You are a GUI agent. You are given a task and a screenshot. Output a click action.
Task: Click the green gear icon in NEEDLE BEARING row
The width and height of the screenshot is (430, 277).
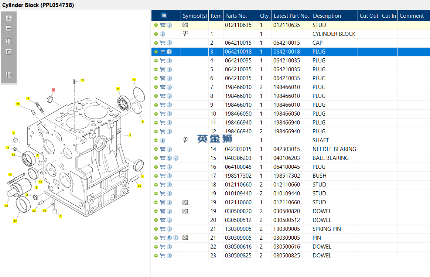coord(156,149)
